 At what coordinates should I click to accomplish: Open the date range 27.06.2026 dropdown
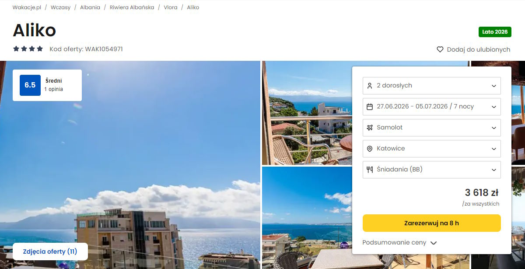tap(432, 107)
